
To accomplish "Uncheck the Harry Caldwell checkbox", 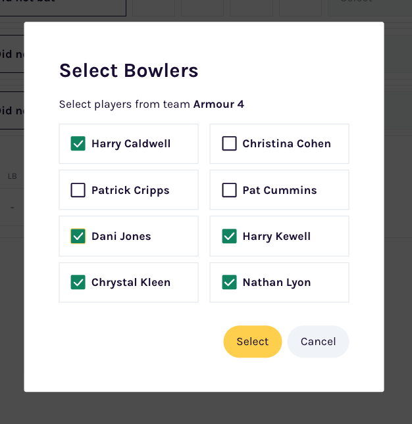I will pyautogui.click(x=78, y=144).
